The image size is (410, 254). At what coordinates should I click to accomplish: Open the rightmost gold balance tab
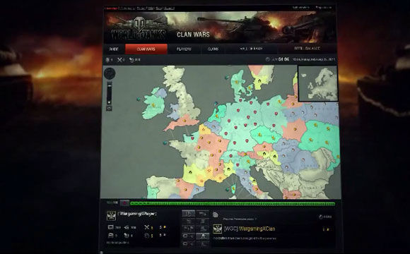tap(307, 49)
